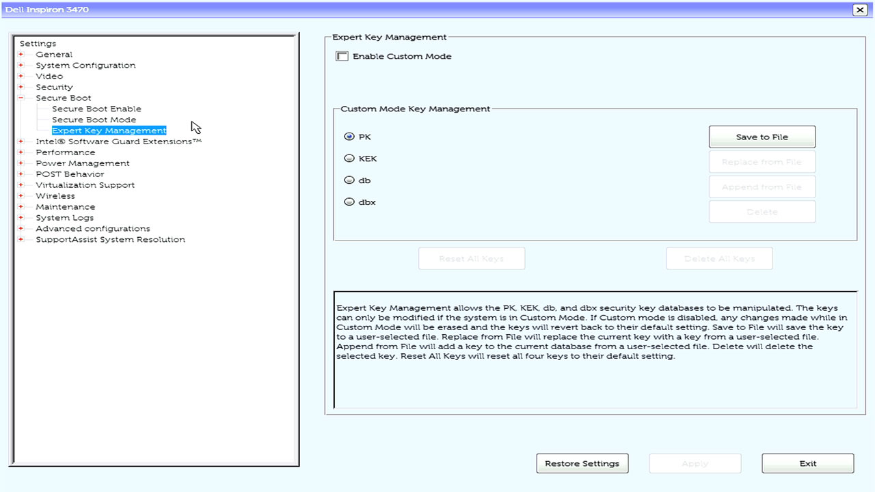Screen dimensions: 875x492
Task: Enable Custom Mode checkbox
Action: 342,57
